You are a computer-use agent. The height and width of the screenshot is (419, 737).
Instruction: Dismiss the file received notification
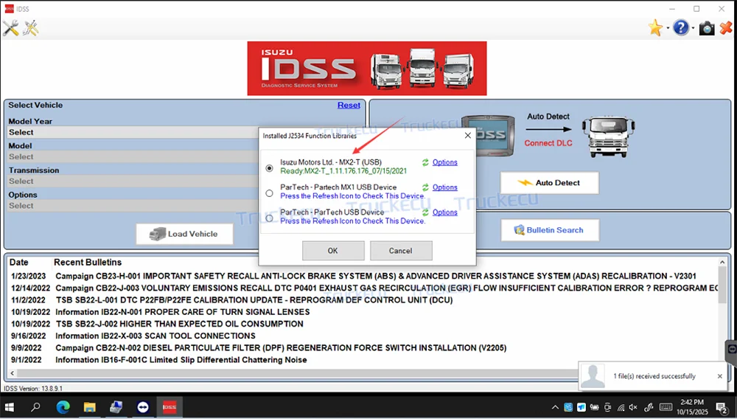click(719, 376)
